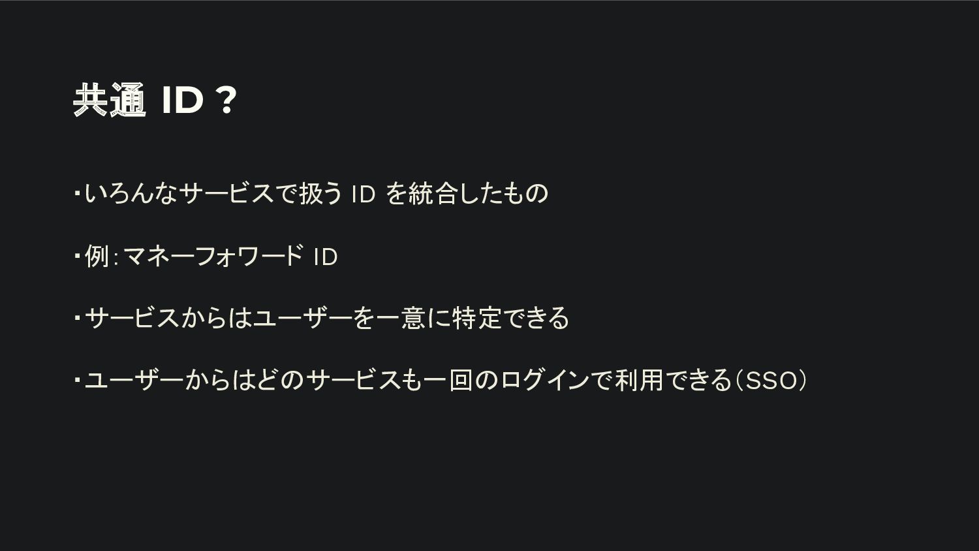
Task: Click the first bullet line about いろんなサービス
Action: (311, 193)
